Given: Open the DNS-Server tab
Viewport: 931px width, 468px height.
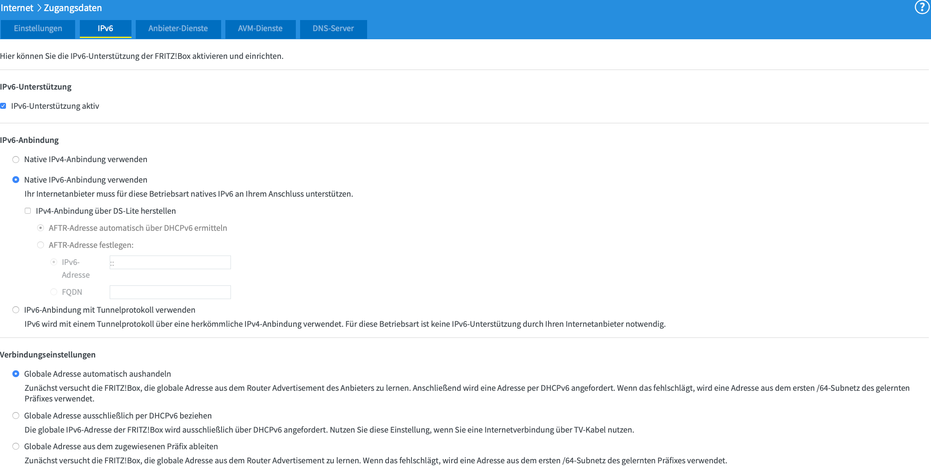Looking at the screenshot, I should [333, 29].
